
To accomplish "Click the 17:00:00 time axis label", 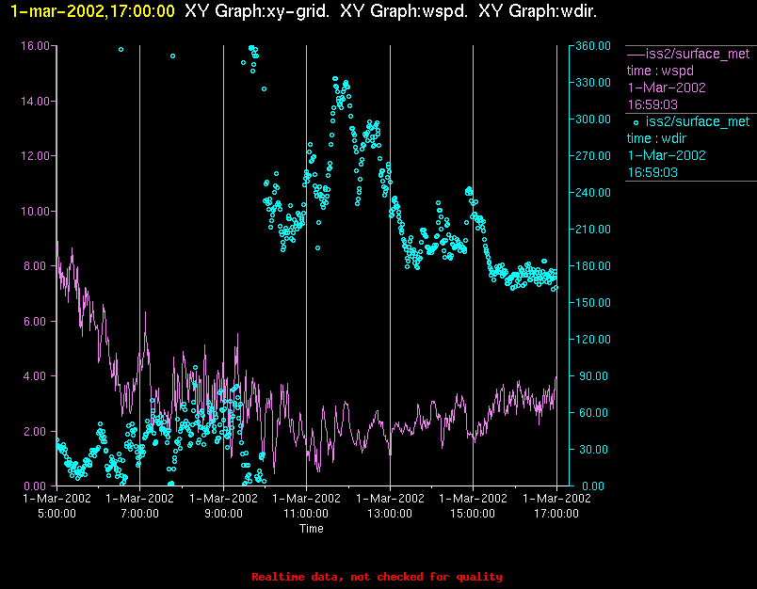I will click(x=556, y=514).
